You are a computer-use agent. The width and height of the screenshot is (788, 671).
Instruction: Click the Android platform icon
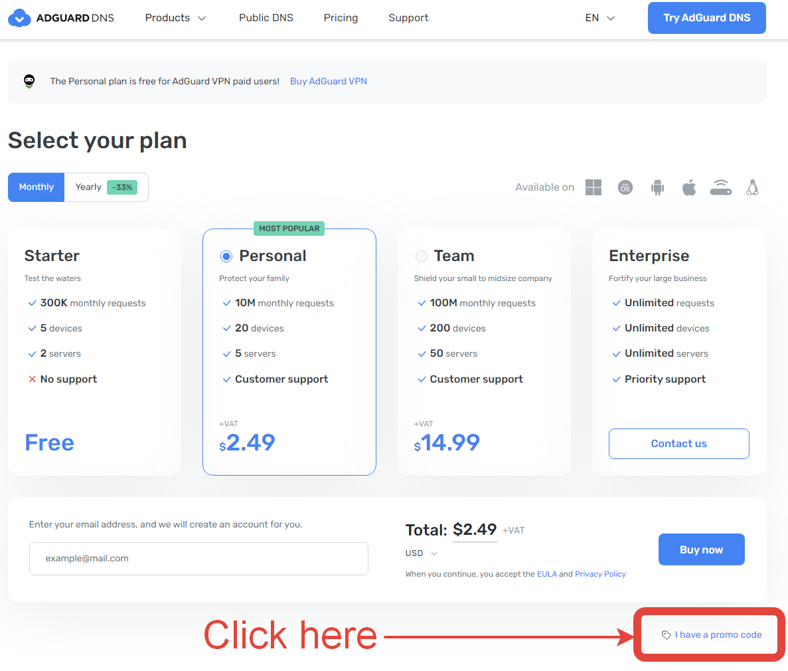click(657, 187)
